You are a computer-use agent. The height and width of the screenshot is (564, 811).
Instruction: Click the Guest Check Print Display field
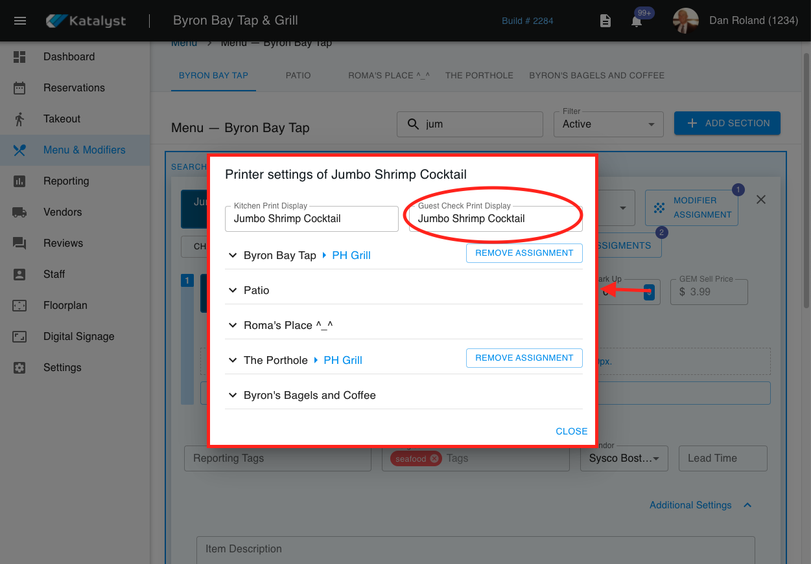495,219
